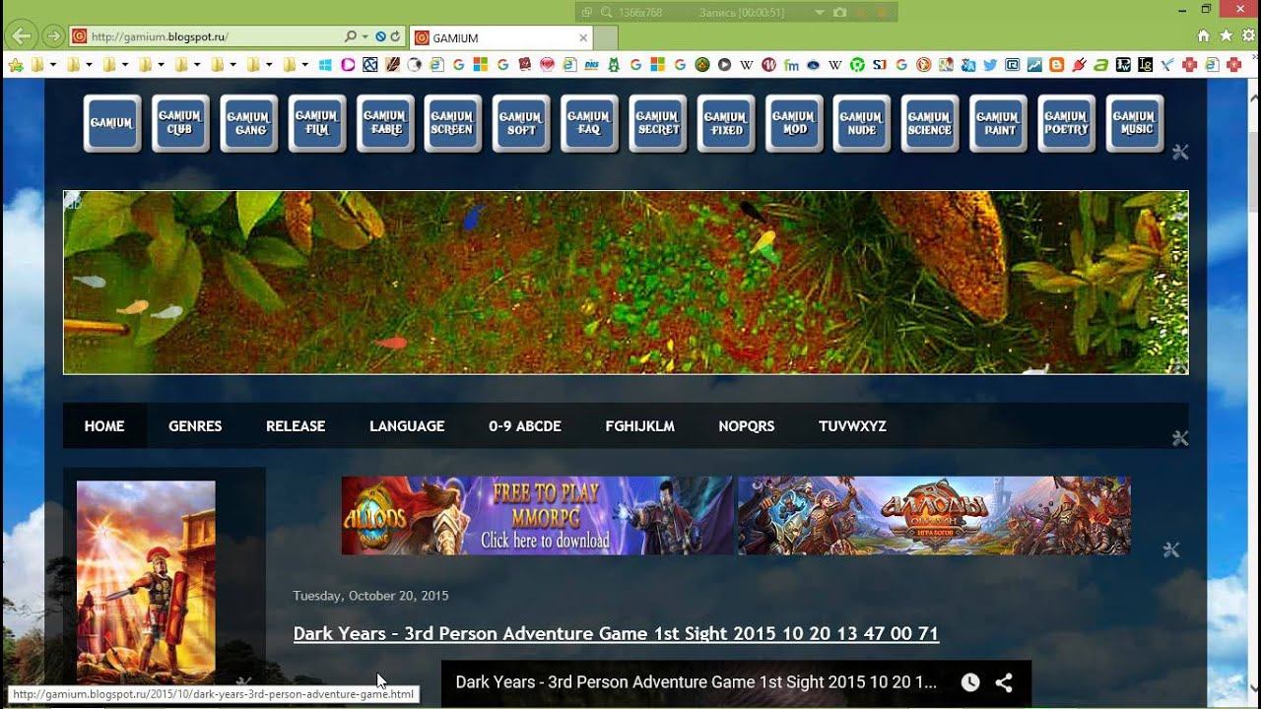This screenshot has width=1261, height=709.
Task: Go back with the browser Back arrow
Action: [x=21, y=36]
